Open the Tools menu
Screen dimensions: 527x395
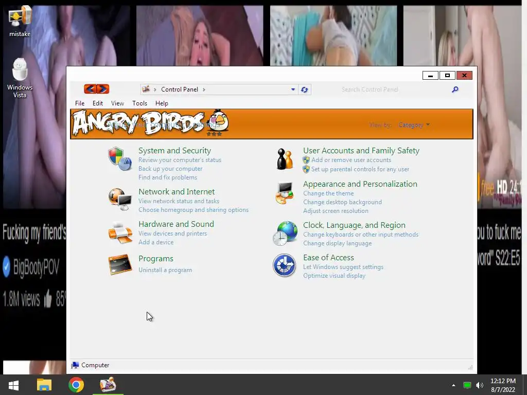(140, 103)
